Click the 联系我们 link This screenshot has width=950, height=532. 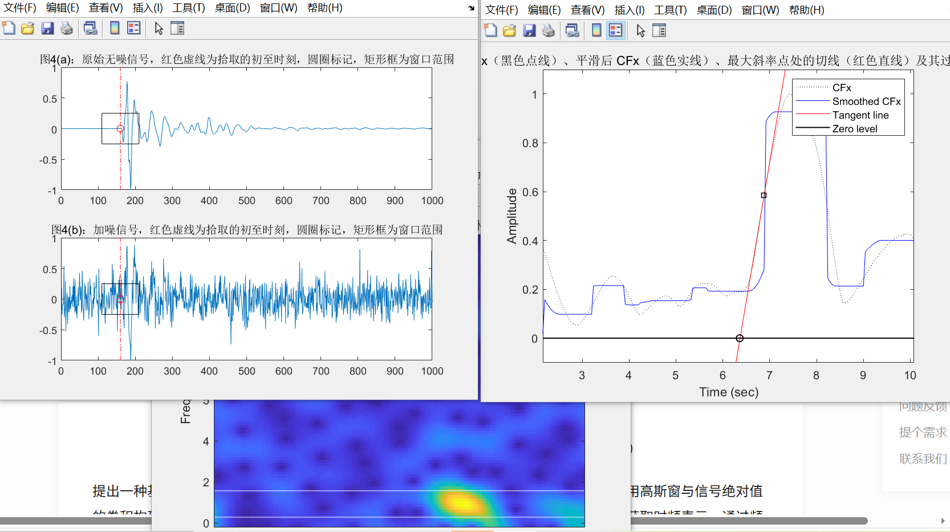tap(923, 458)
